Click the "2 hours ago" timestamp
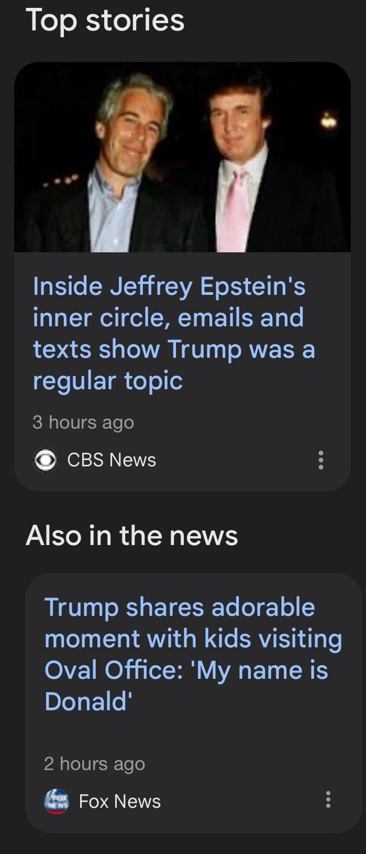 (94, 764)
